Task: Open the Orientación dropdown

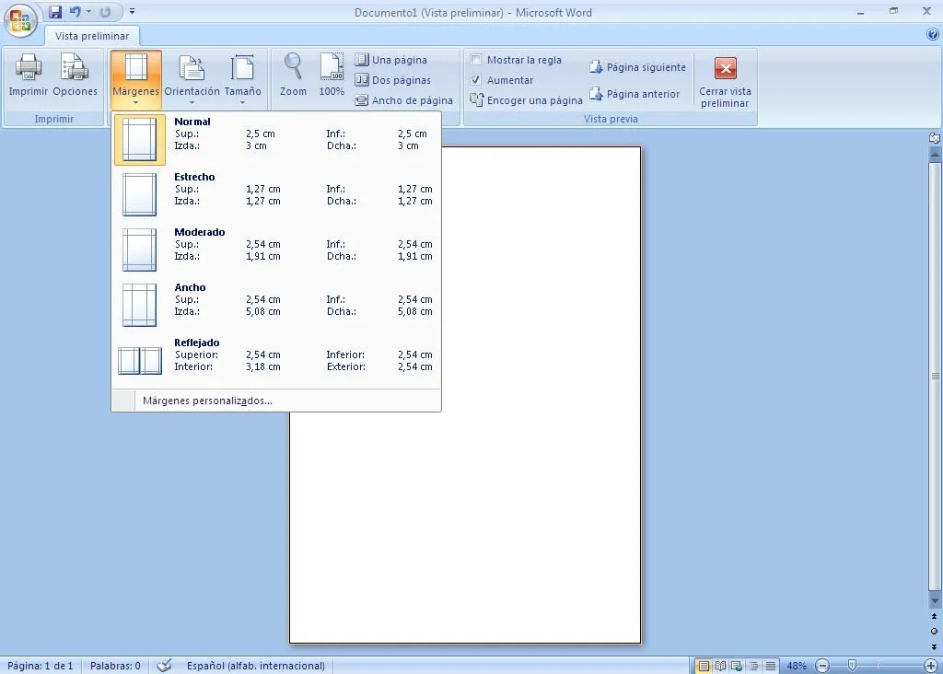Action: pos(192,79)
